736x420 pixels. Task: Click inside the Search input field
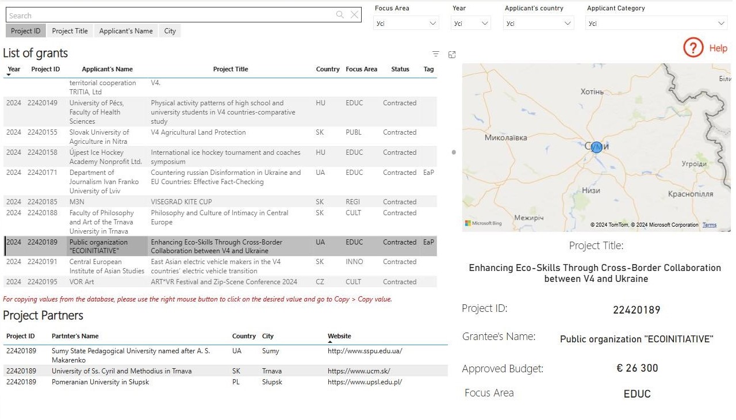pos(172,16)
